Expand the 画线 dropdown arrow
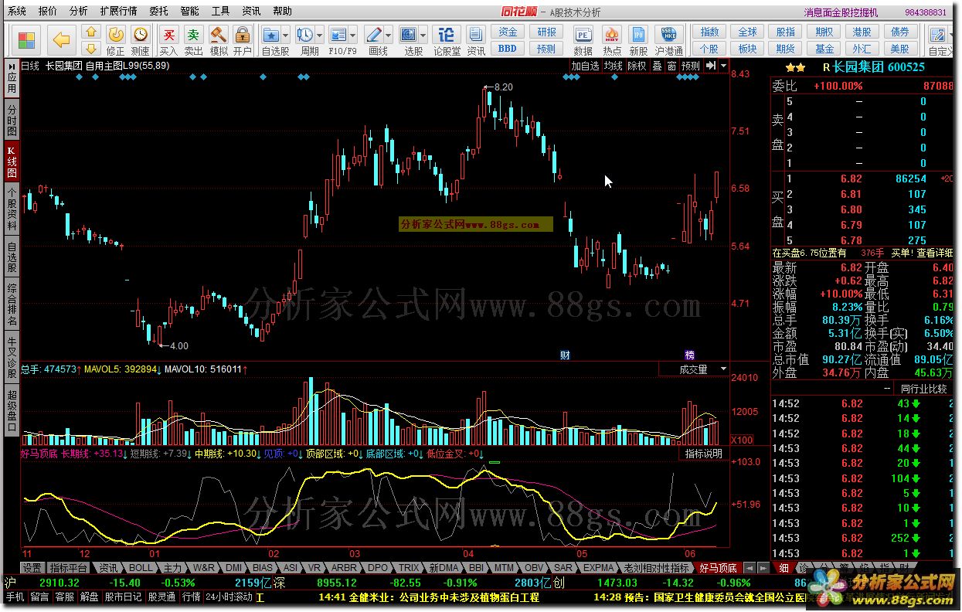The width and height of the screenshot is (962, 612). tap(389, 36)
